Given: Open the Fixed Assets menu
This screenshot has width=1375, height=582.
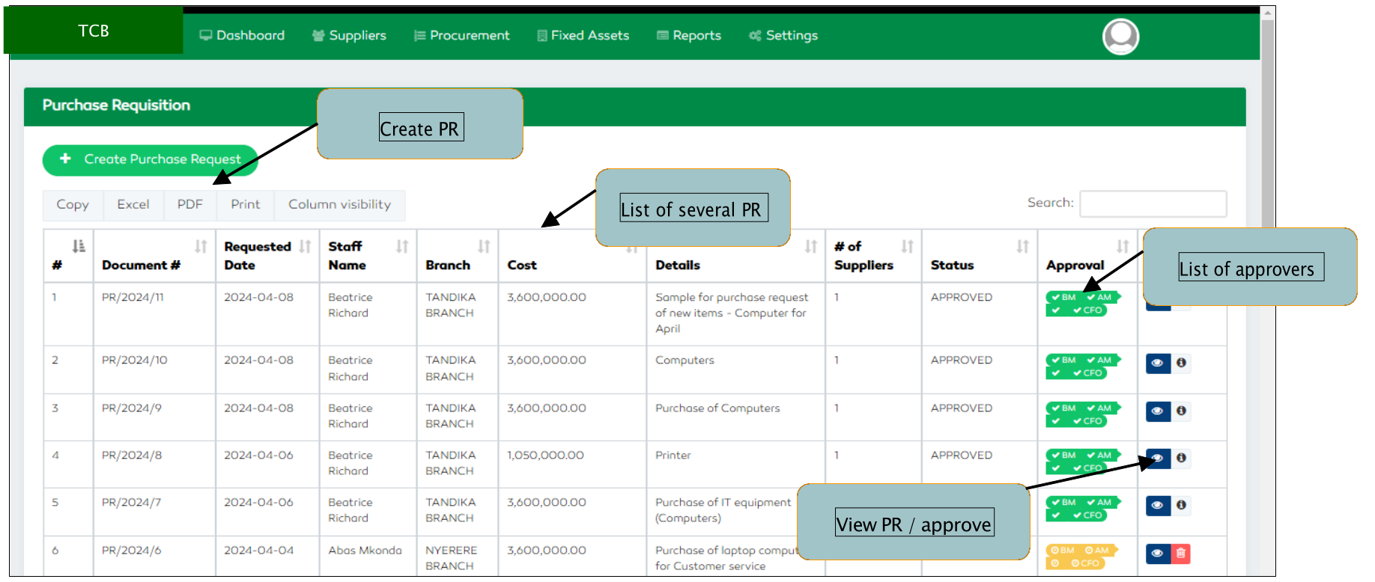Looking at the screenshot, I should point(583,35).
